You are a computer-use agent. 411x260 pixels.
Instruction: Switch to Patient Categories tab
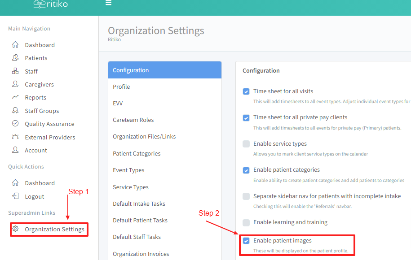pos(137,153)
